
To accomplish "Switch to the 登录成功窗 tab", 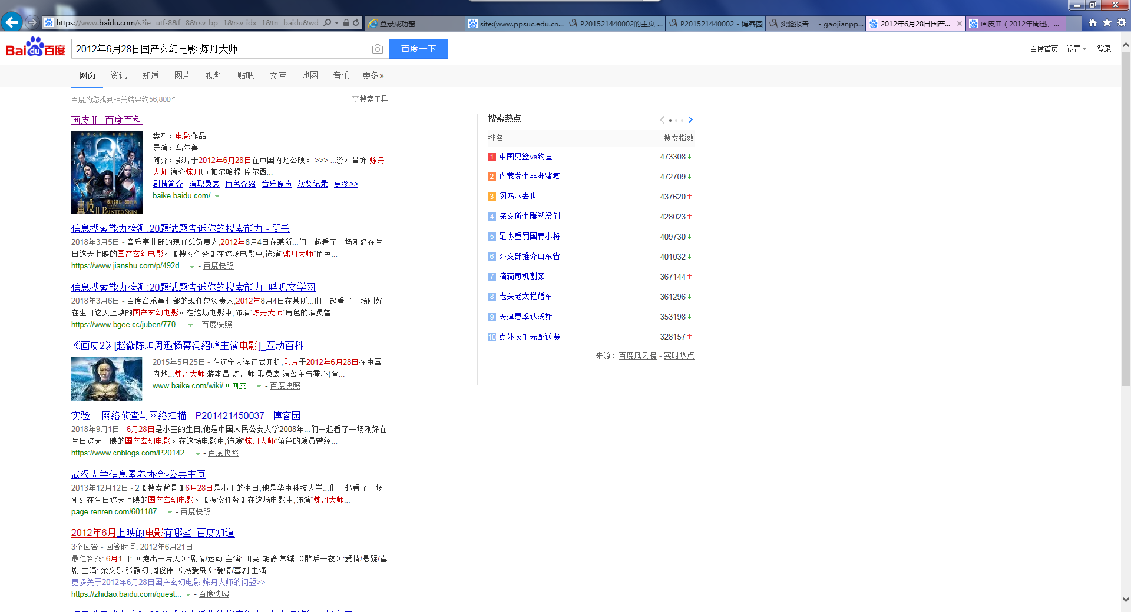I will tap(415, 24).
